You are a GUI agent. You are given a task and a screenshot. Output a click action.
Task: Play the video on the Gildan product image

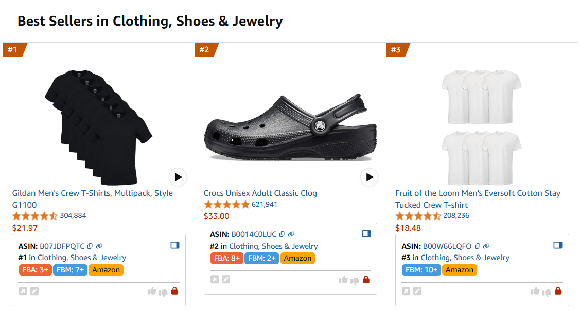tap(178, 177)
